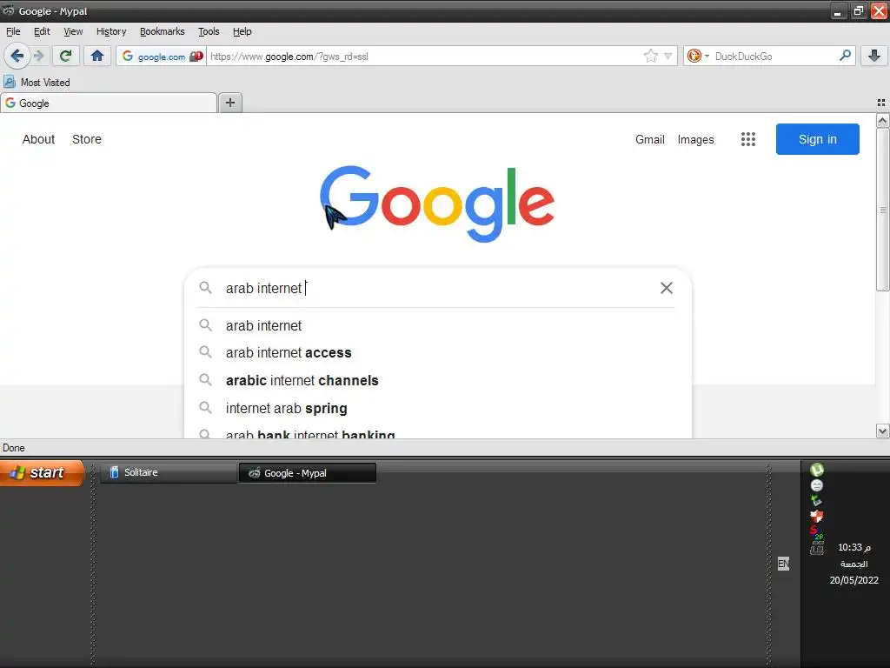The height and width of the screenshot is (668, 890).
Task: Click the red blocked-content icon in address bar
Action: [x=196, y=57]
